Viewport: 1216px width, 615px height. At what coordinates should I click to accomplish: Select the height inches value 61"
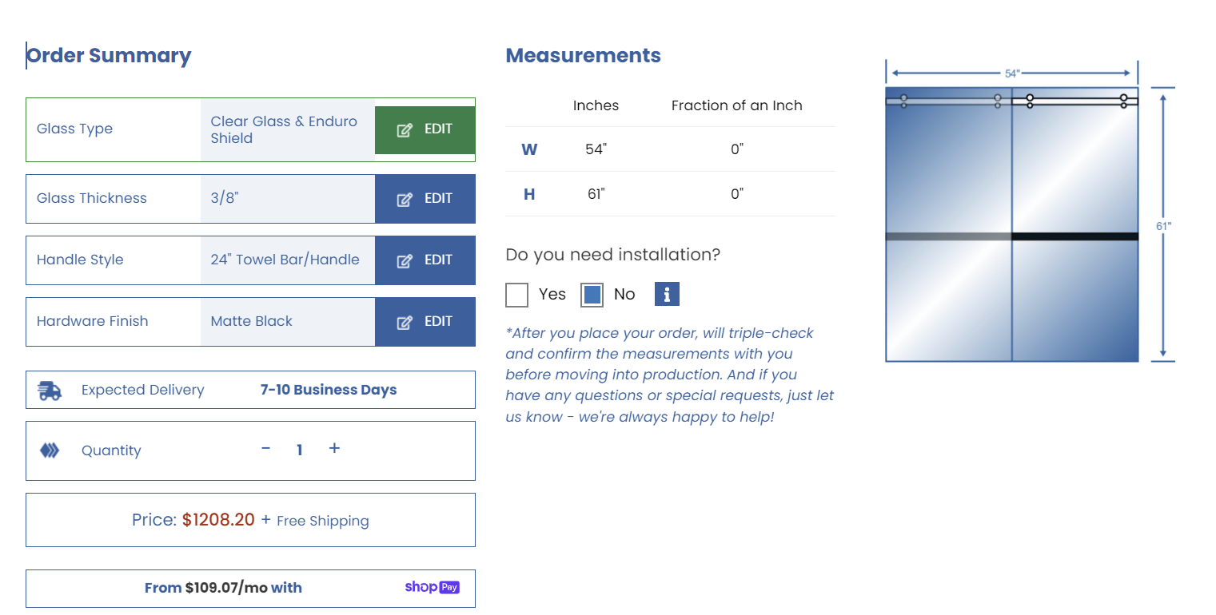[x=596, y=194]
